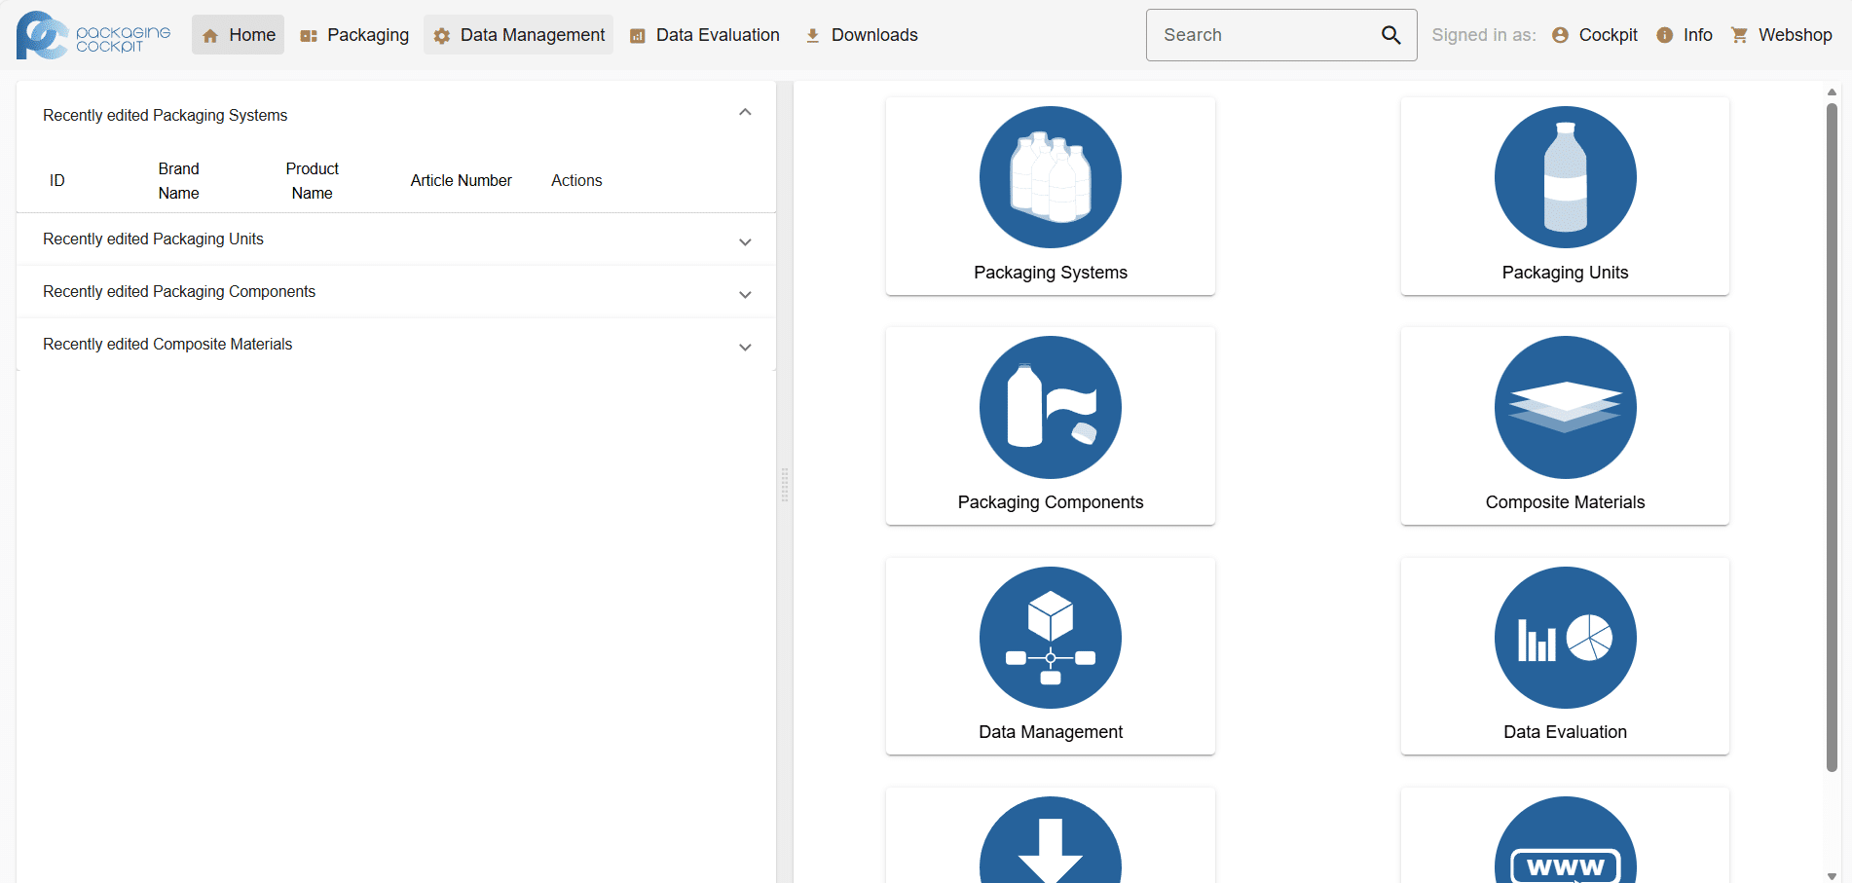Go to Webshop link
Screen dimensions: 1852x883
click(x=1781, y=35)
